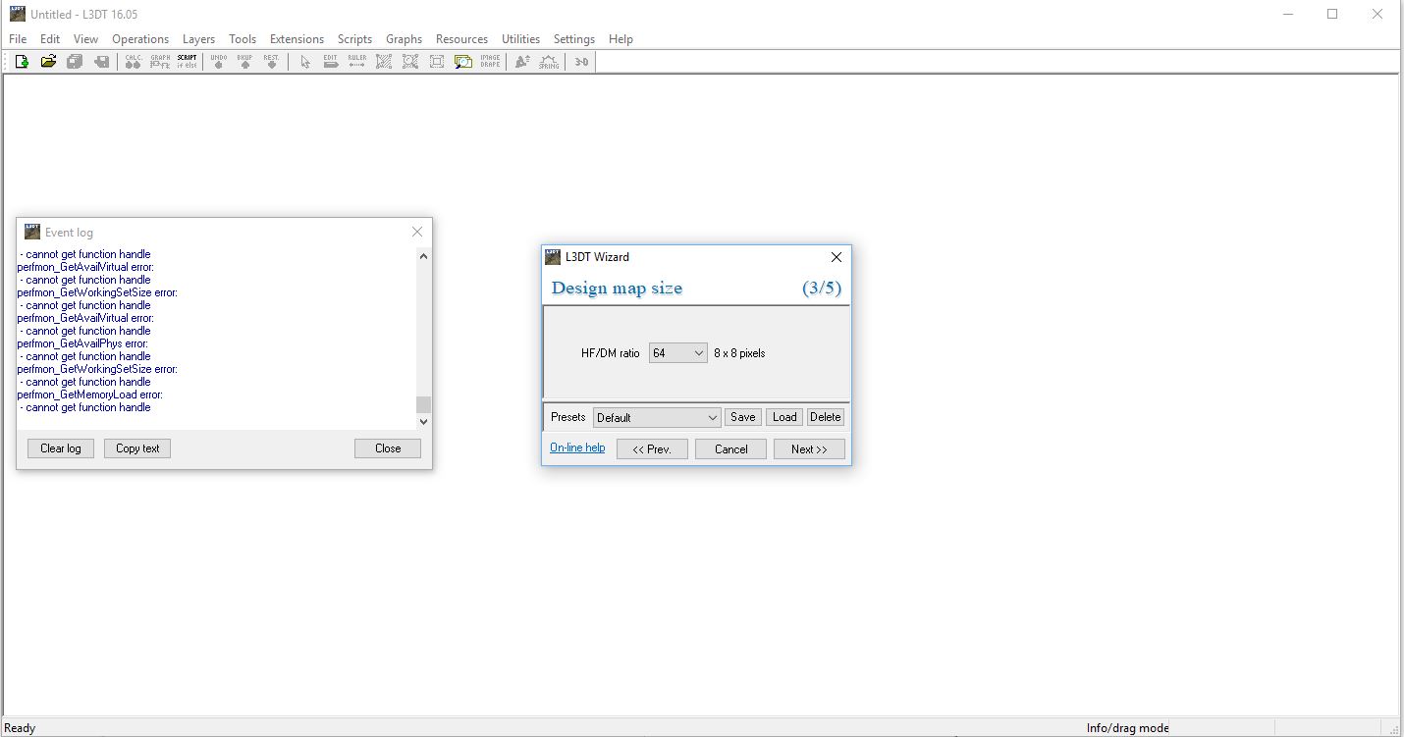The height and width of the screenshot is (737, 1404).
Task: Open the Graphs menu
Action: (404, 39)
